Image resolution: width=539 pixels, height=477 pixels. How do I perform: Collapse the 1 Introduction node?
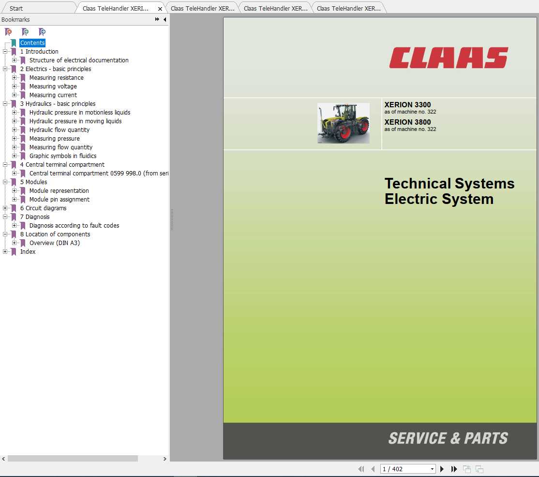[5, 52]
